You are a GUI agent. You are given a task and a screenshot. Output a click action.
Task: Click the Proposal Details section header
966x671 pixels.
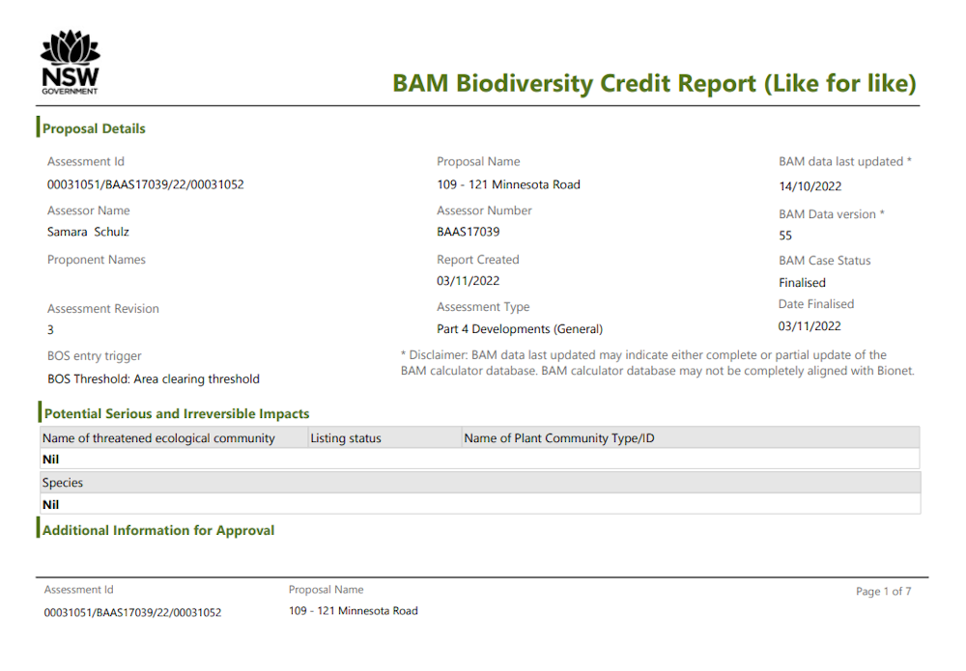coord(93,128)
